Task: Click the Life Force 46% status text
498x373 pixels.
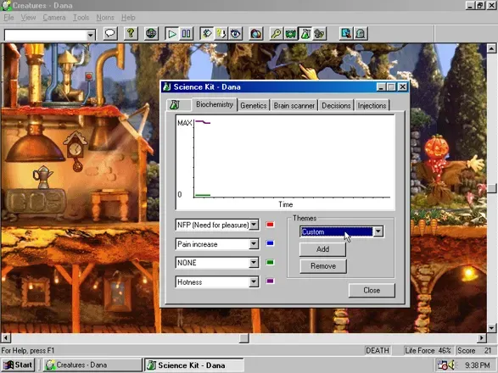Action: coord(428,350)
